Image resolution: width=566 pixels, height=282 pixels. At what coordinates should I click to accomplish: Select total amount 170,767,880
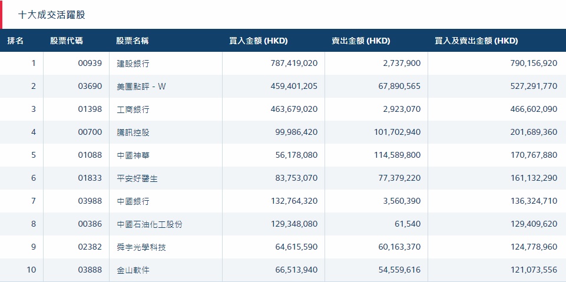[x=534, y=155]
